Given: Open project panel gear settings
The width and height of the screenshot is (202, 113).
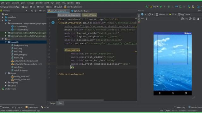Looking at the screenshot, I should 40,11.
